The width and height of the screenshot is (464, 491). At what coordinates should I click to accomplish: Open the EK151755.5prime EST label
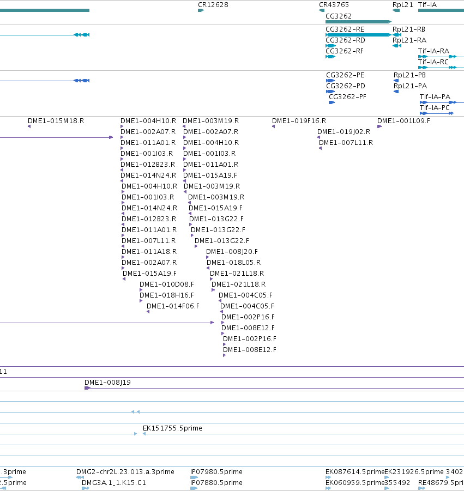[172, 428]
